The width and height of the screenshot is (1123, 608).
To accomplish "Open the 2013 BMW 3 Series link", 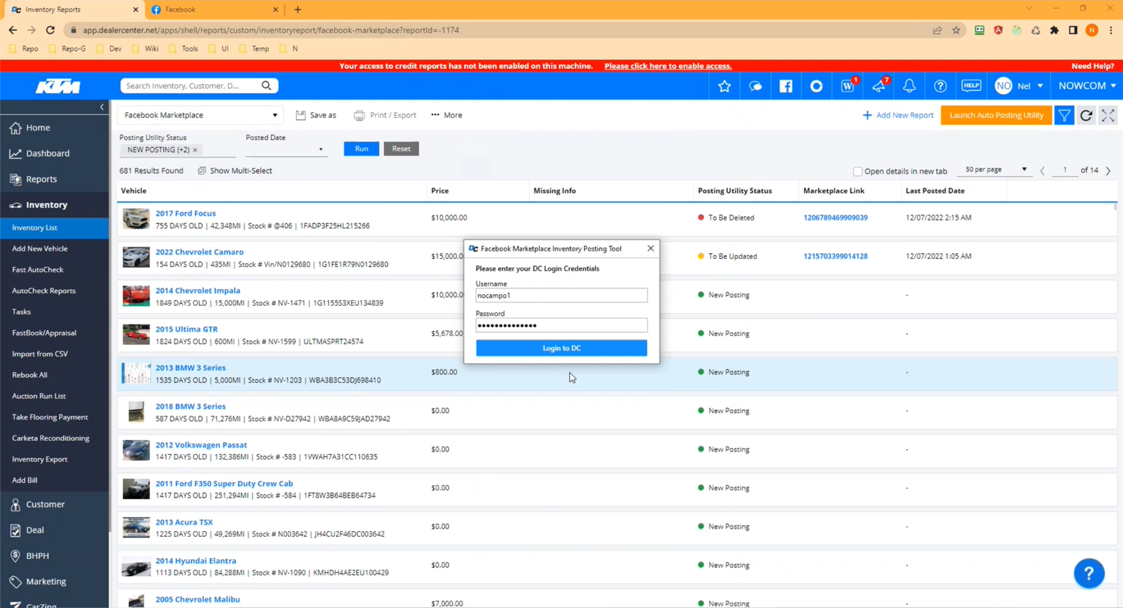I will [190, 367].
